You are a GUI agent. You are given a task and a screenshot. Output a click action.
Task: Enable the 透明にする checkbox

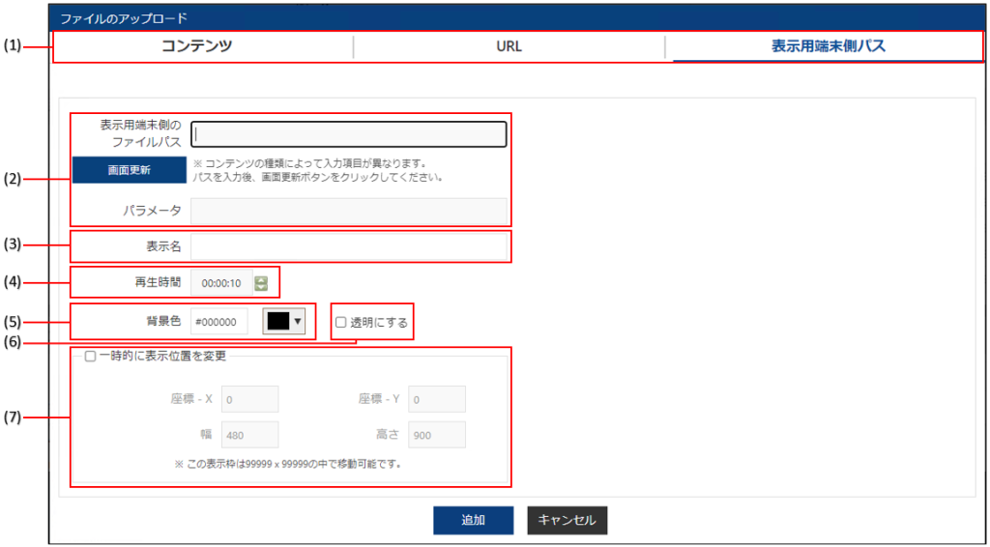(341, 323)
